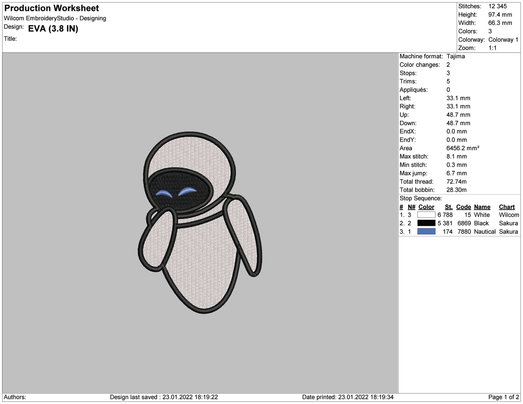Viewport: 523px width, 404px height.
Task: Click the 'Stop Sequence:' heading
Action: (x=421, y=198)
